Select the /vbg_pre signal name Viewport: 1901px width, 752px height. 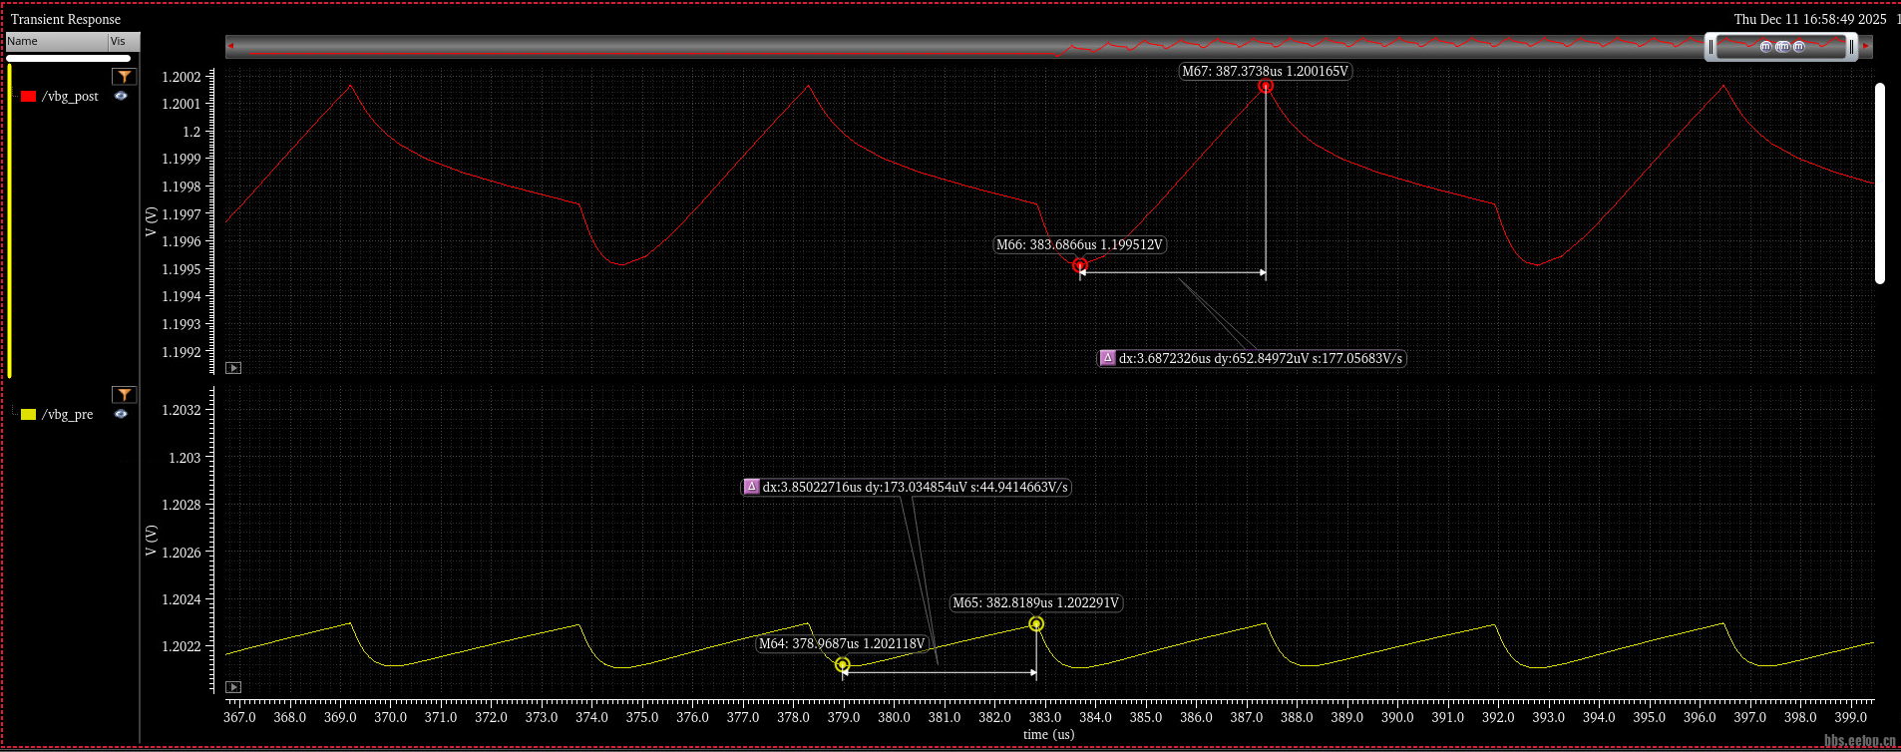(x=67, y=415)
